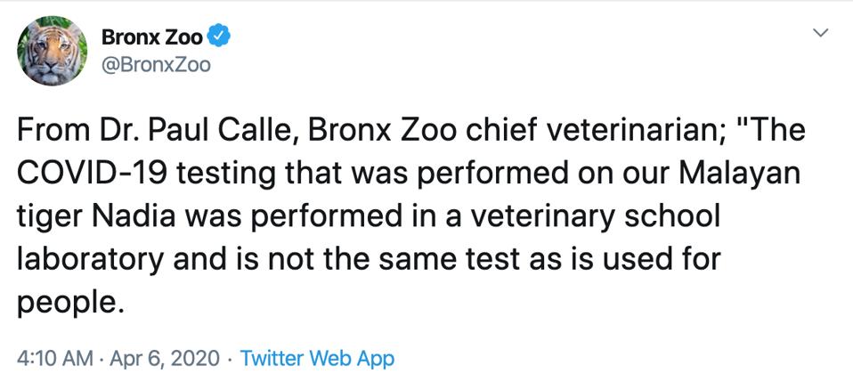Click the blue verified checkmark badge
This screenshot has height=390, width=853.
(219, 37)
